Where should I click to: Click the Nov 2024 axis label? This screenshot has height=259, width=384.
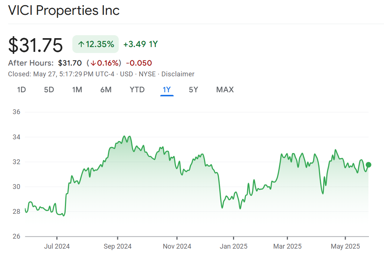coord(177,246)
